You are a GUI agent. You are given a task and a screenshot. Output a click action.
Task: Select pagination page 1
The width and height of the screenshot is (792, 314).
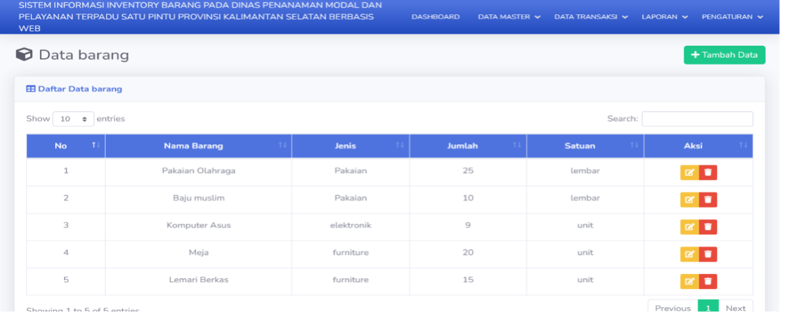click(x=708, y=307)
